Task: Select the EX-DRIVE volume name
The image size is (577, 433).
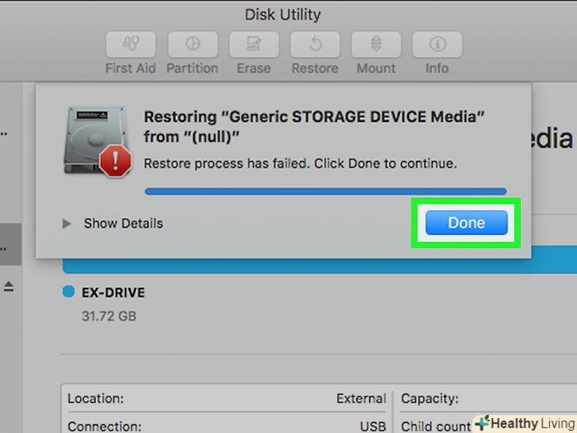Action: tap(113, 293)
